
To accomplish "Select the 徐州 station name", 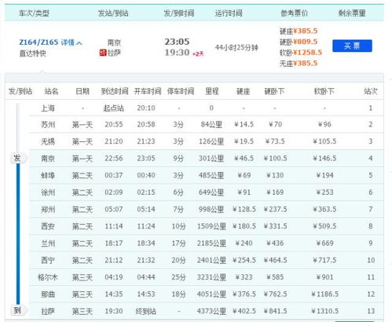I will pyautogui.click(x=48, y=192).
